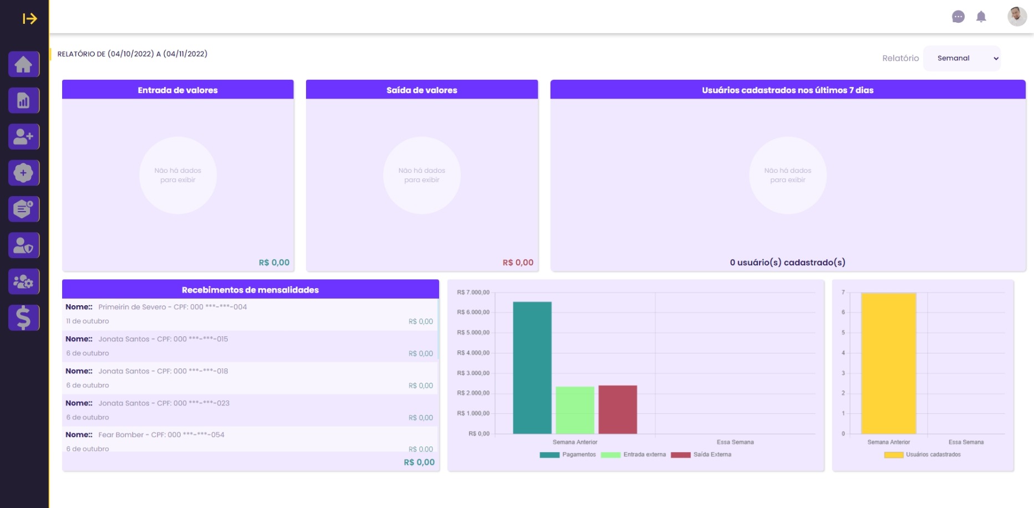Select Jonata Santos CPF ending 018 row

(250, 378)
